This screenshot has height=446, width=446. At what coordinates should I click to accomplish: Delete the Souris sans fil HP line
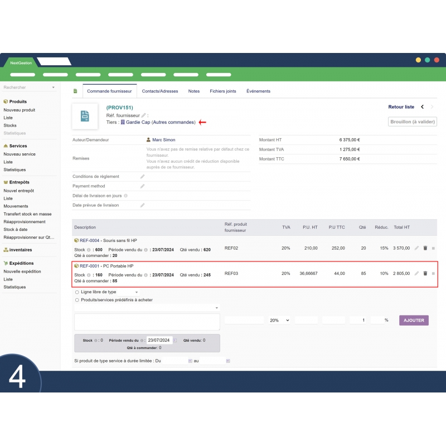click(425, 248)
